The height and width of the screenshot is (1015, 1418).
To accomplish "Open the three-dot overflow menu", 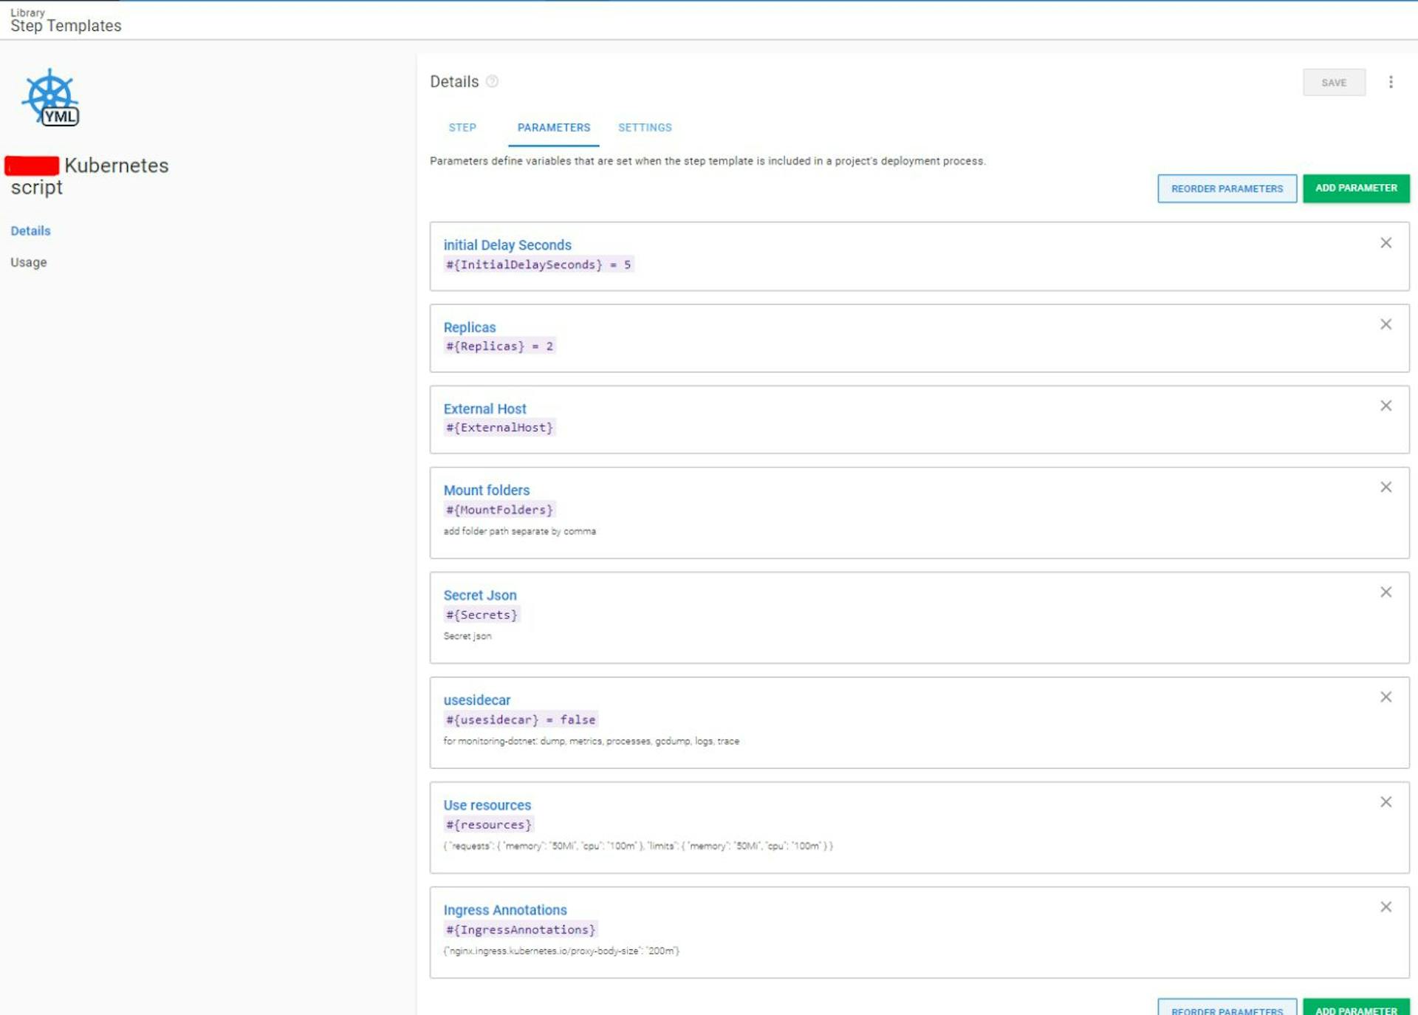I will [1390, 82].
